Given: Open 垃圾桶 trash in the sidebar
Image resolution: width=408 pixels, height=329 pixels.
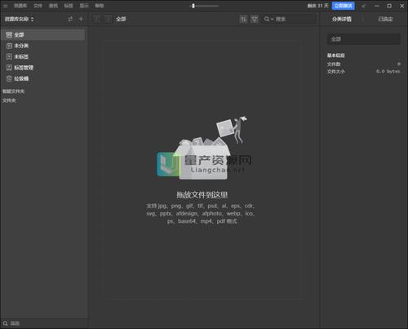Looking at the screenshot, I should tap(43, 78).
